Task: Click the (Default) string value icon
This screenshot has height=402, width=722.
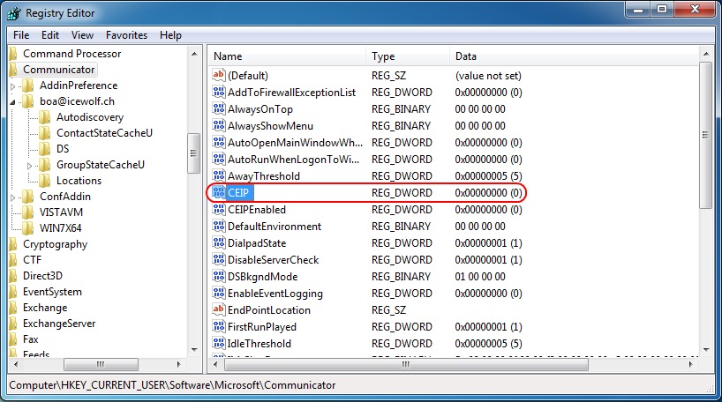Action: coord(219,75)
